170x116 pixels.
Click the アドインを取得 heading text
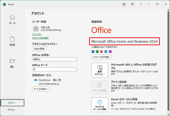[x=119, y=82]
